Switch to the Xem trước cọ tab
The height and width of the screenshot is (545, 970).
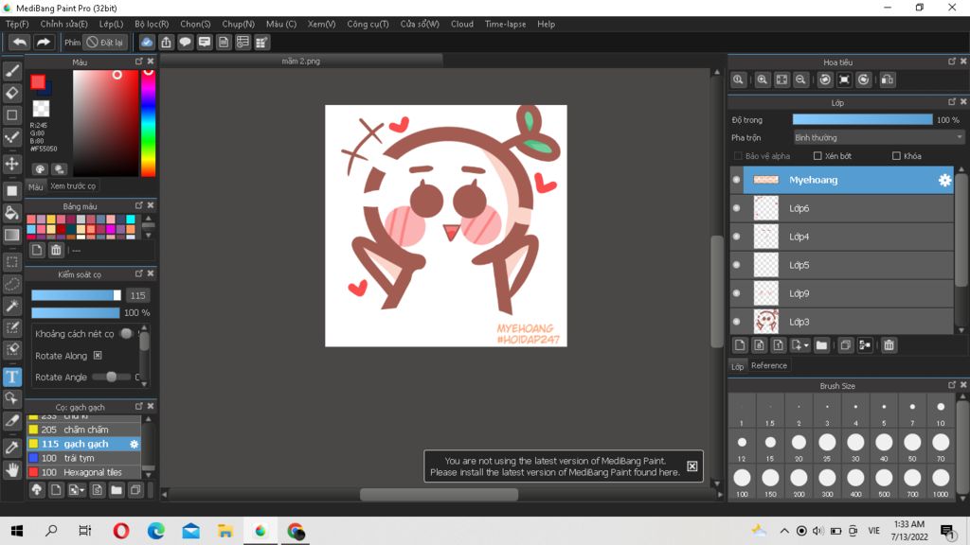73,186
